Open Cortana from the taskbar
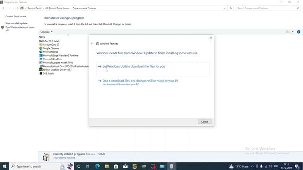The image size is (303, 170). click(x=79, y=166)
